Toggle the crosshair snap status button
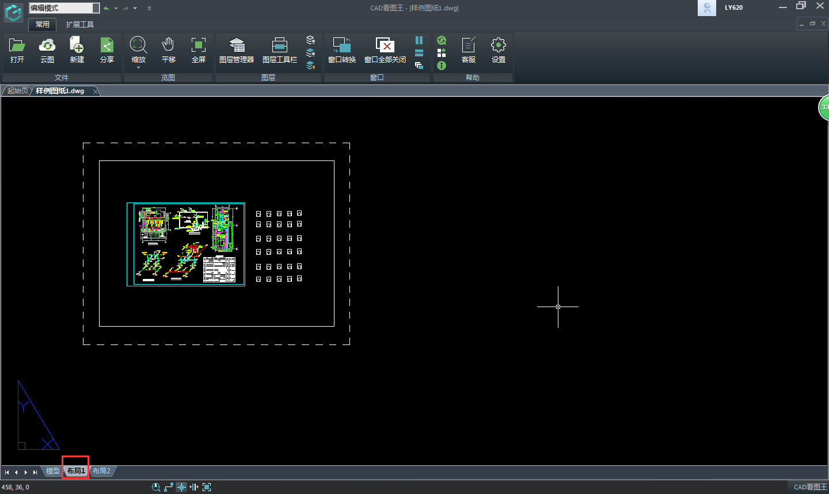Viewport: 829px width, 494px height. pos(181,487)
